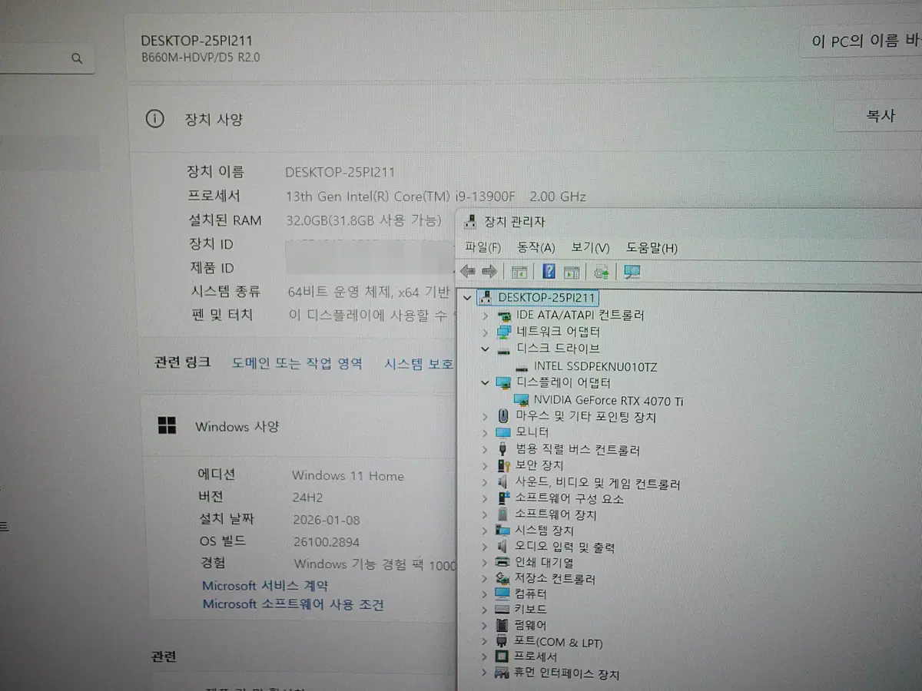The width and height of the screenshot is (922, 691).
Task: Click the 오디오 입력 및 출력 icon
Action: tap(502, 547)
